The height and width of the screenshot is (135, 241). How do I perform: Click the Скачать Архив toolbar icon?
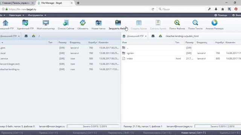tap(158, 23)
